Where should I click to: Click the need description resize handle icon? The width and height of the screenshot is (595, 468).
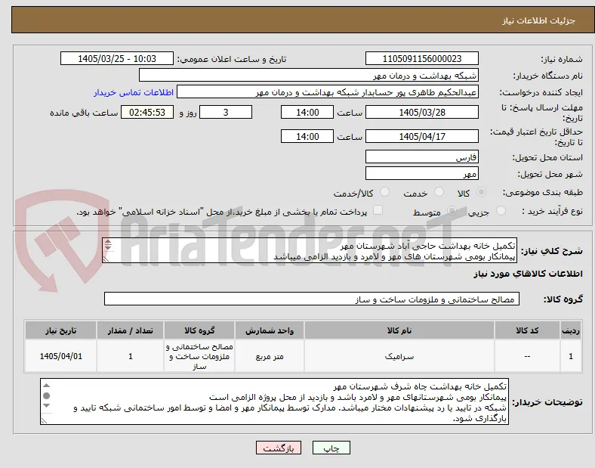click(x=106, y=259)
